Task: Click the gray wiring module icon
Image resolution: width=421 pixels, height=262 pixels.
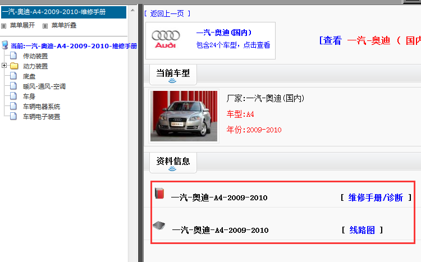Action: pyautogui.click(x=159, y=226)
